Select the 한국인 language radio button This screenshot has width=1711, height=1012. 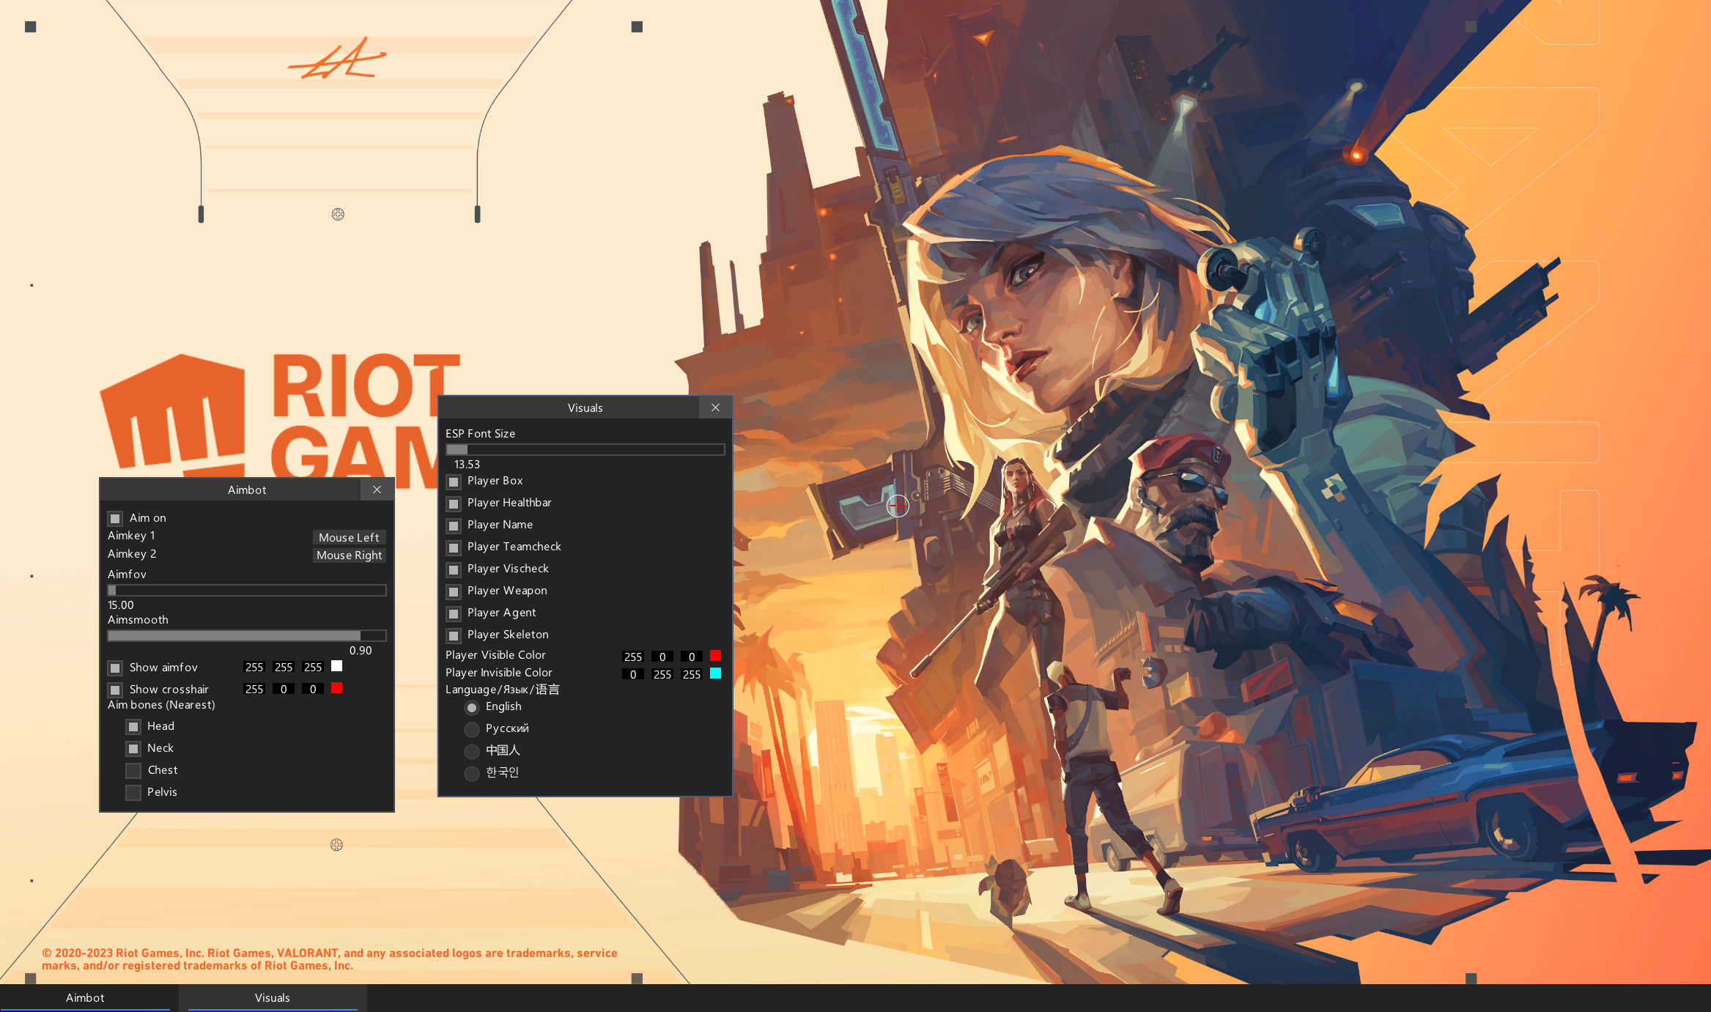tap(472, 774)
